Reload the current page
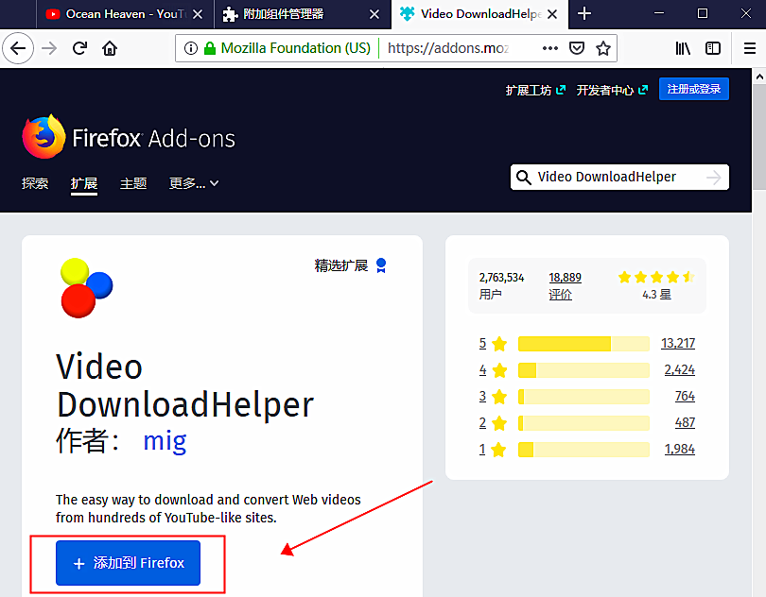Screen dimensions: 766x597 pos(79,48)
